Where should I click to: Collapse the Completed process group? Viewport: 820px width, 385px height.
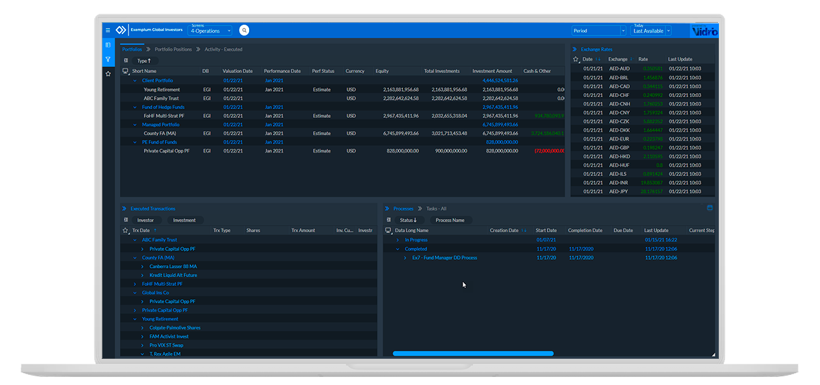398,249
